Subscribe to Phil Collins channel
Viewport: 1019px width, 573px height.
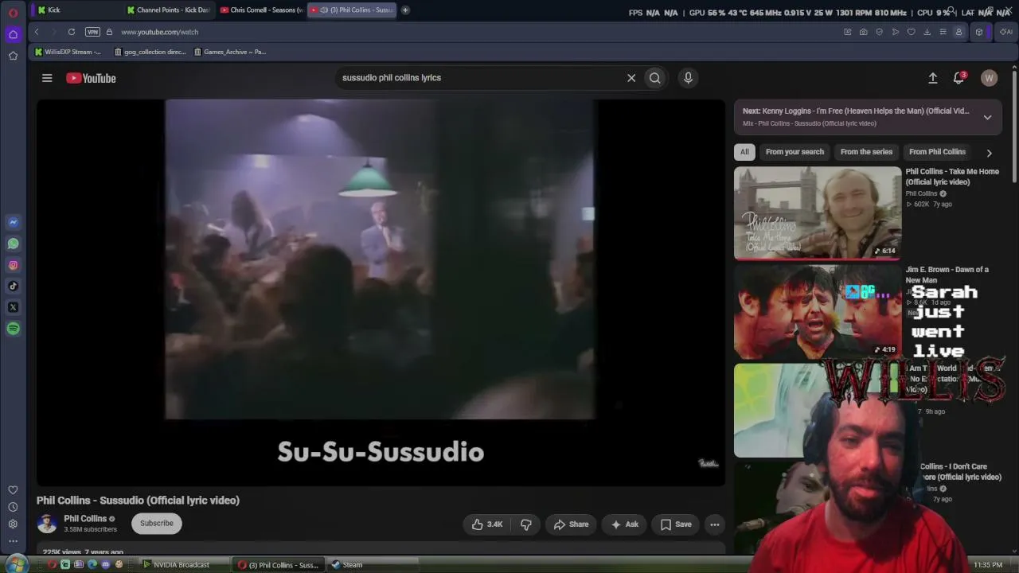157,523
